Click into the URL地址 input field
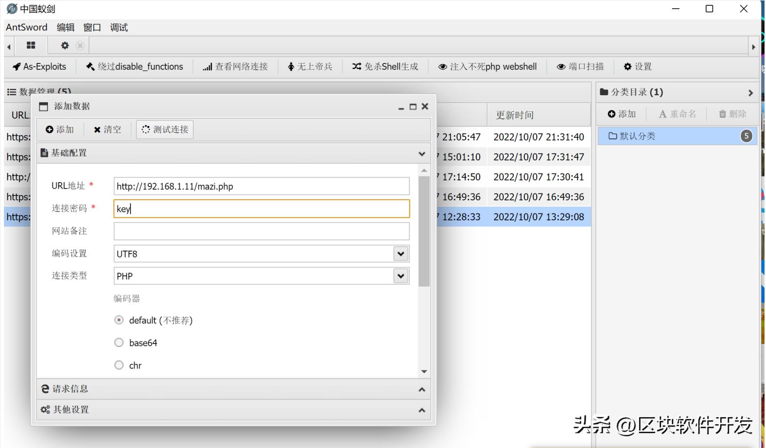 coord(261,186)
